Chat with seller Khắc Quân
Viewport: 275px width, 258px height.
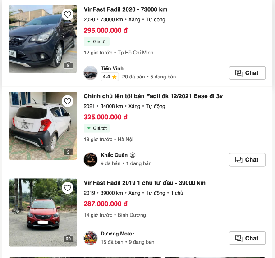click(247, 159)
